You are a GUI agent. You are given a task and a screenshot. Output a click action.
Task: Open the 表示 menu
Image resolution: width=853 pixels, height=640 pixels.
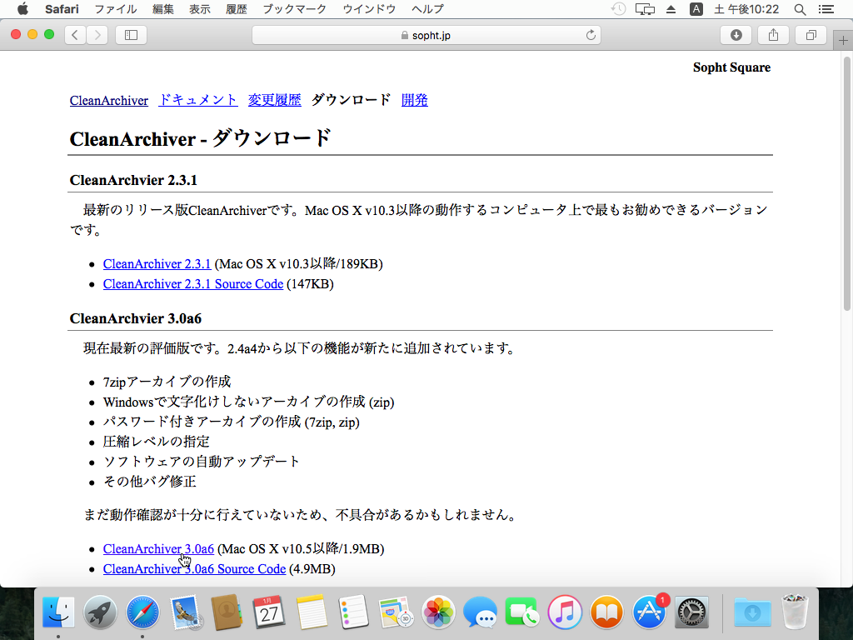point(200,9)
